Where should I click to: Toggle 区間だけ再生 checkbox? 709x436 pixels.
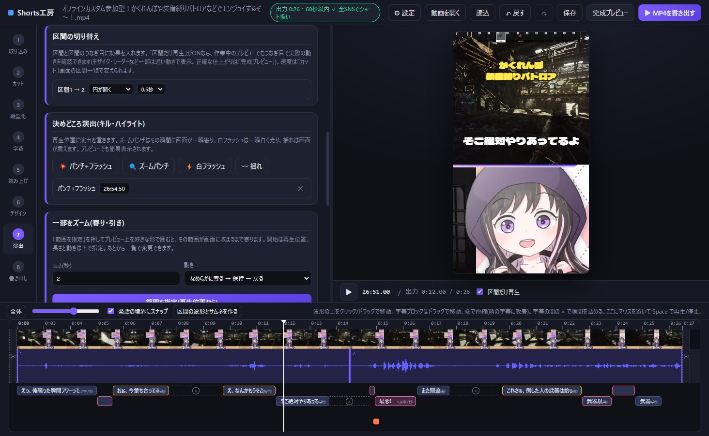pyautogui.click(x=479, y=292)
